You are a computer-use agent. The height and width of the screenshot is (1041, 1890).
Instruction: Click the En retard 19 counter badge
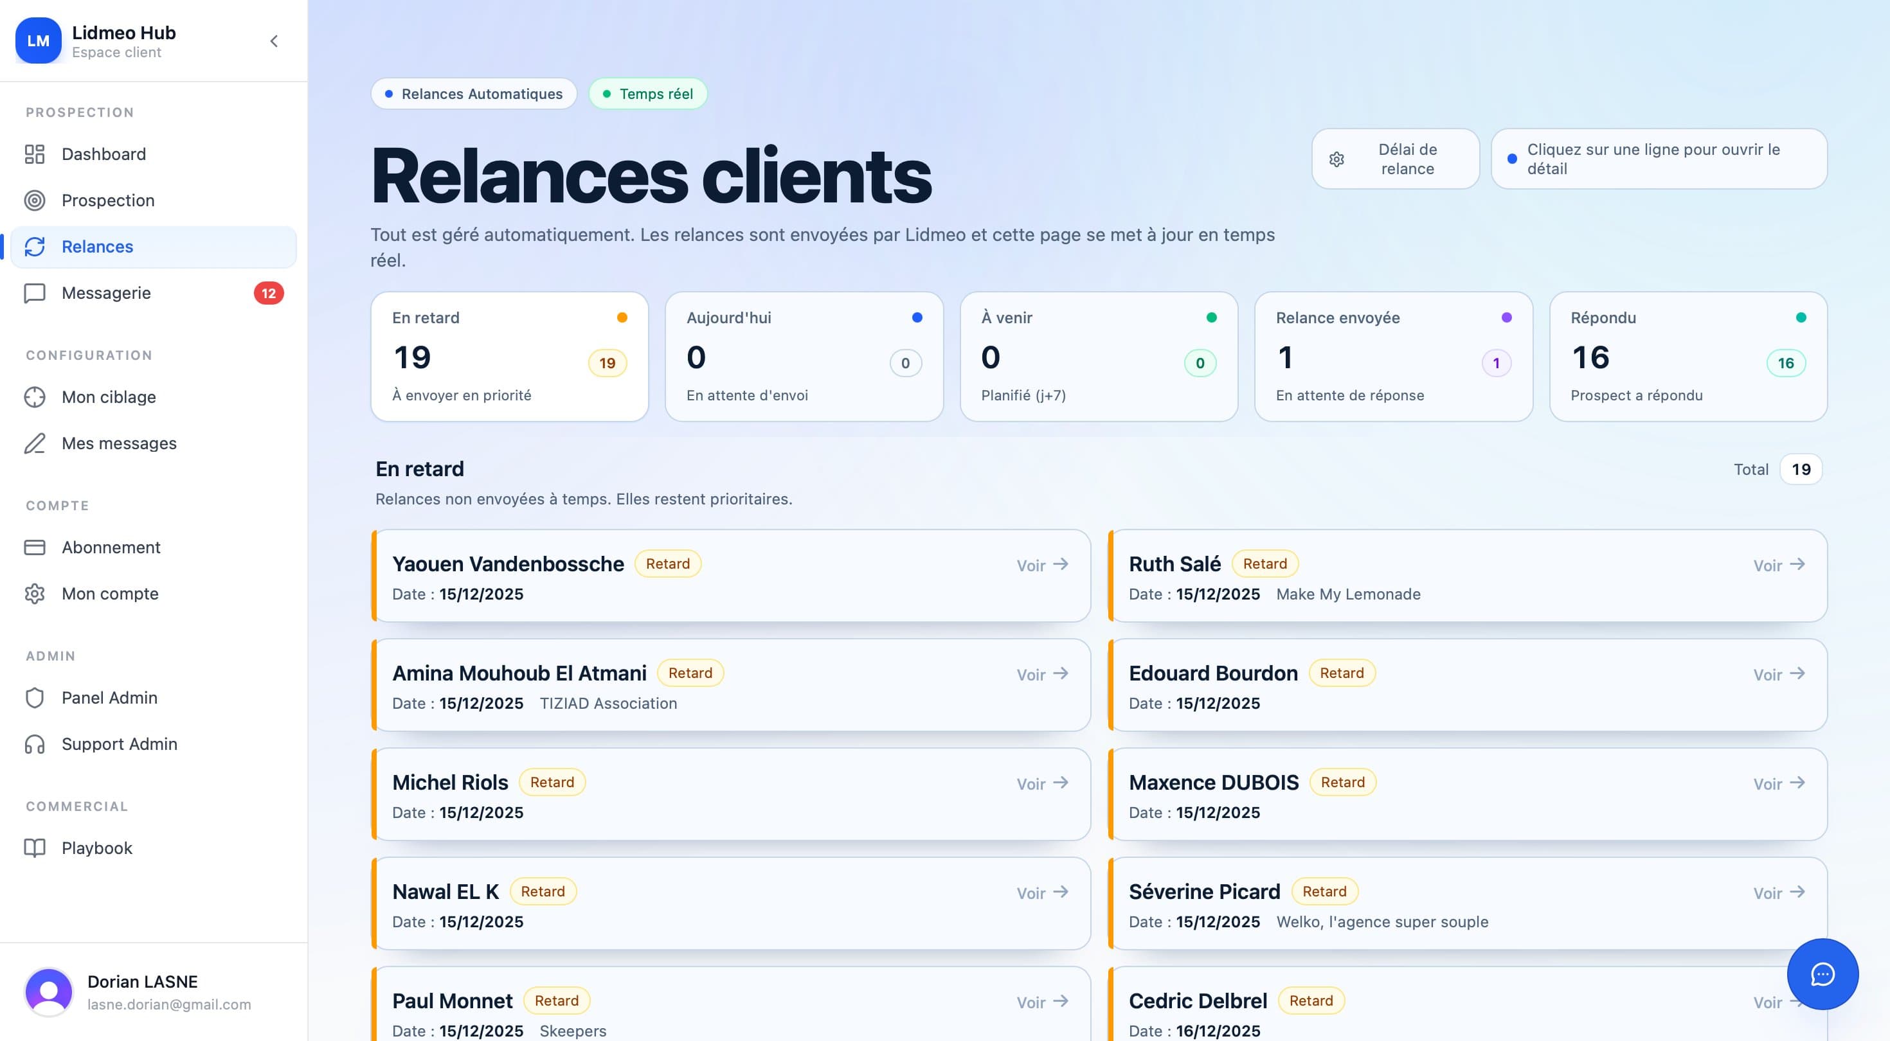[x=606, y=362]
